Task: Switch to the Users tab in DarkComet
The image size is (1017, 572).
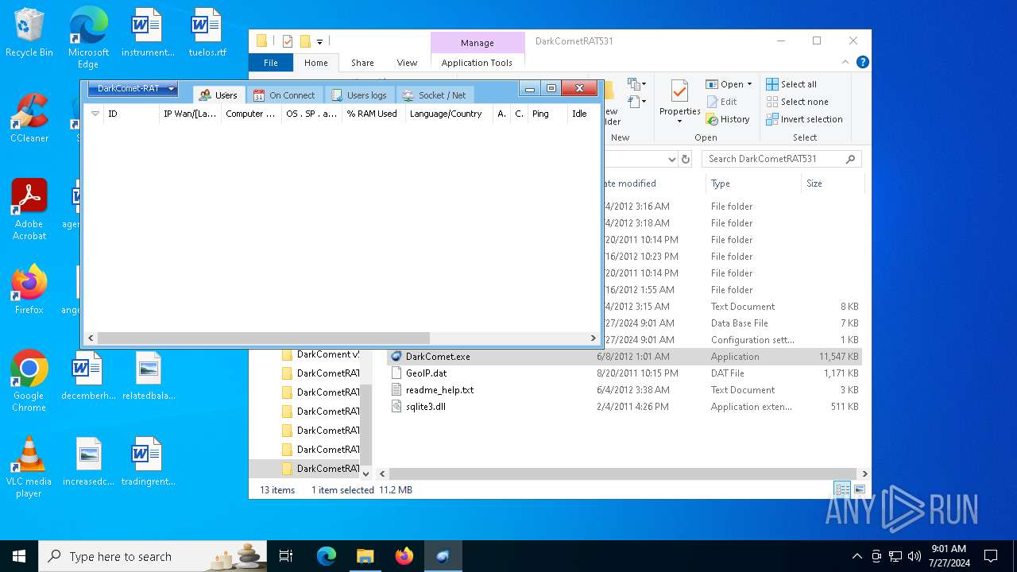Action: coord(218,95)
